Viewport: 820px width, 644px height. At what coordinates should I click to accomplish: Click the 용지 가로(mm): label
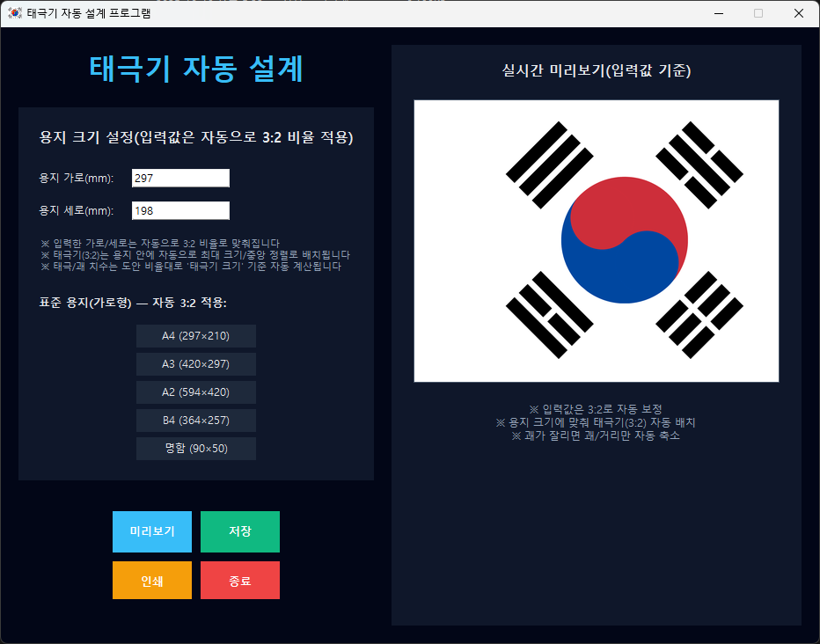pyautogui.click(x=77, y=179)
